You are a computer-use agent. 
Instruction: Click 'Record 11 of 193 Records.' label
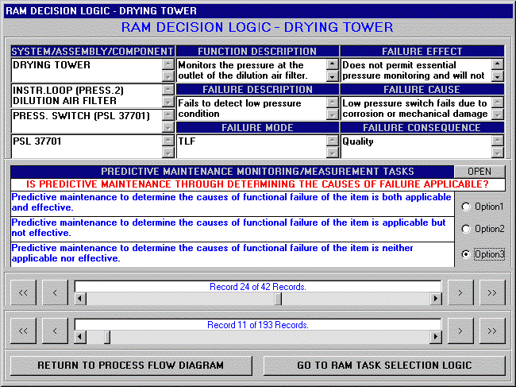point(258,325)
